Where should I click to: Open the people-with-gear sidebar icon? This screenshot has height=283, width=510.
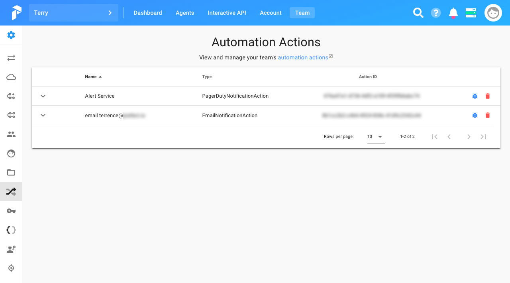pyautogui.click(x=11, y=249)
